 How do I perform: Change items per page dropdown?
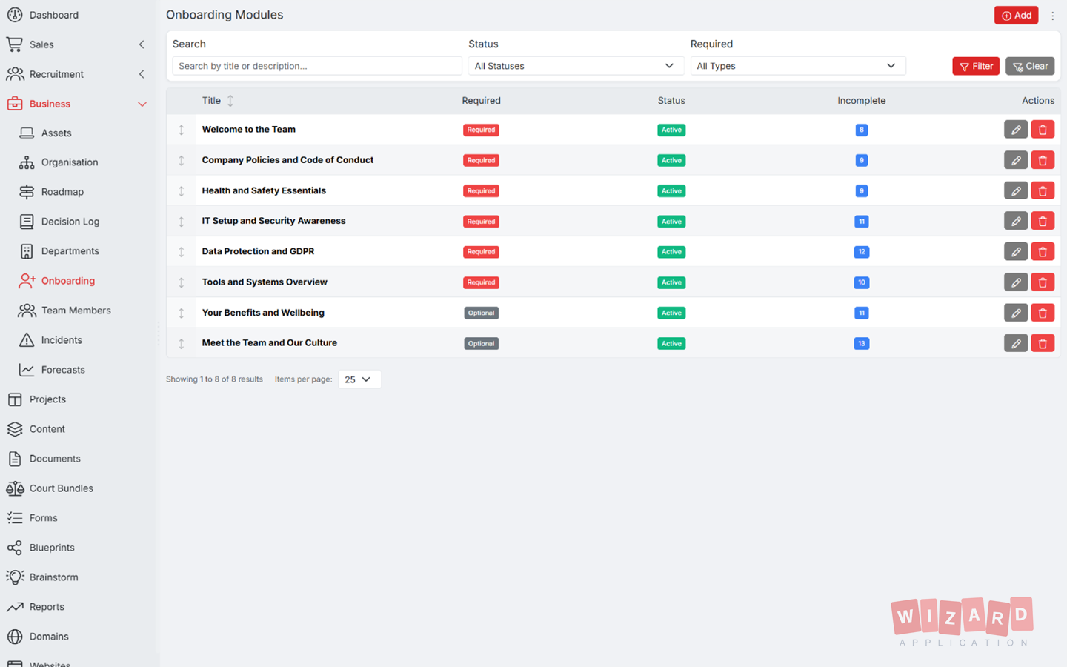pyautogui.click(x=359, y=379)
